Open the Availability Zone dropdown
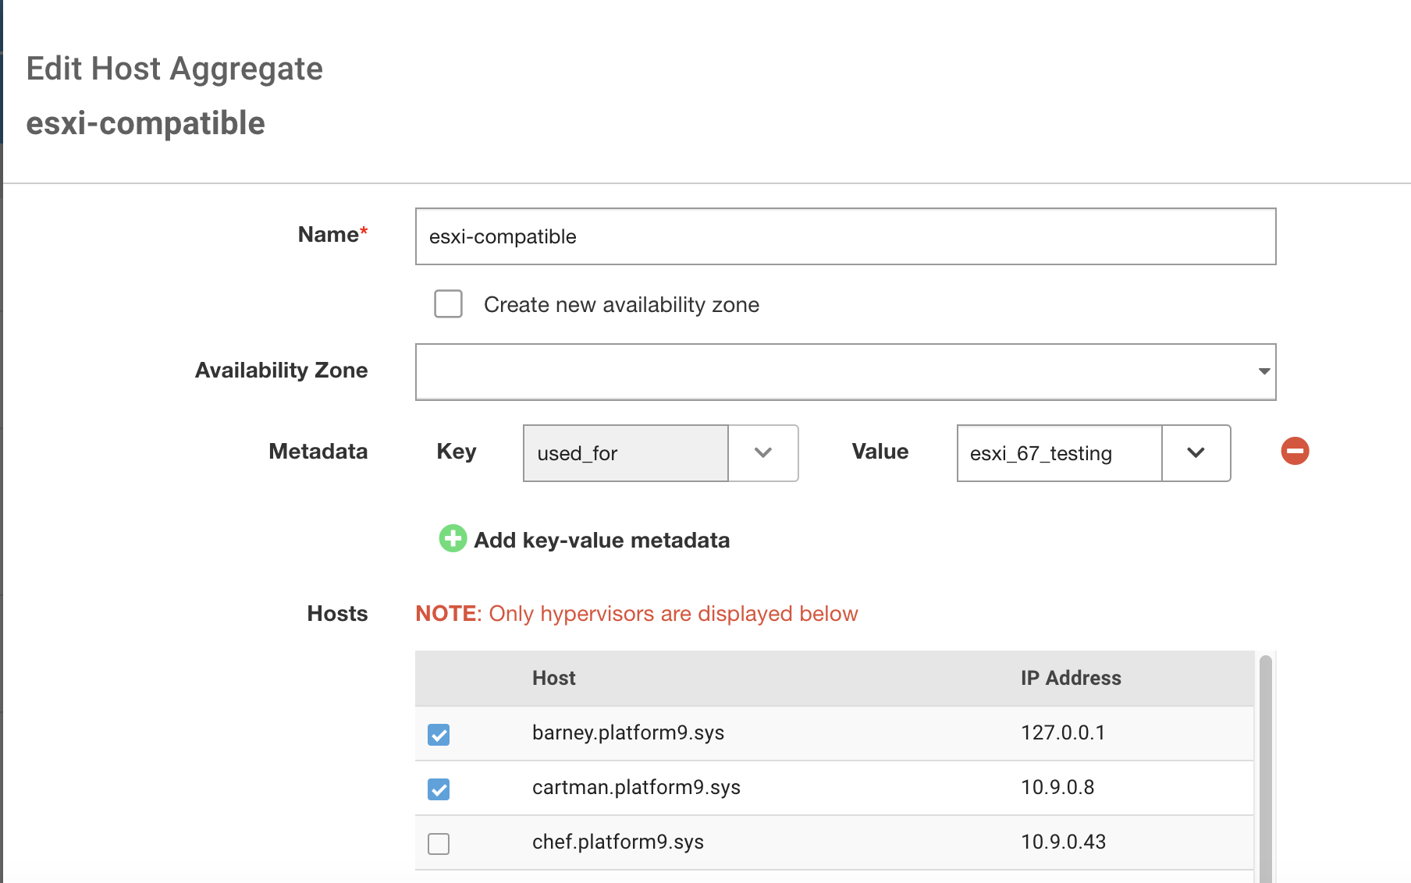1411x883 pixels. [845, 371]
